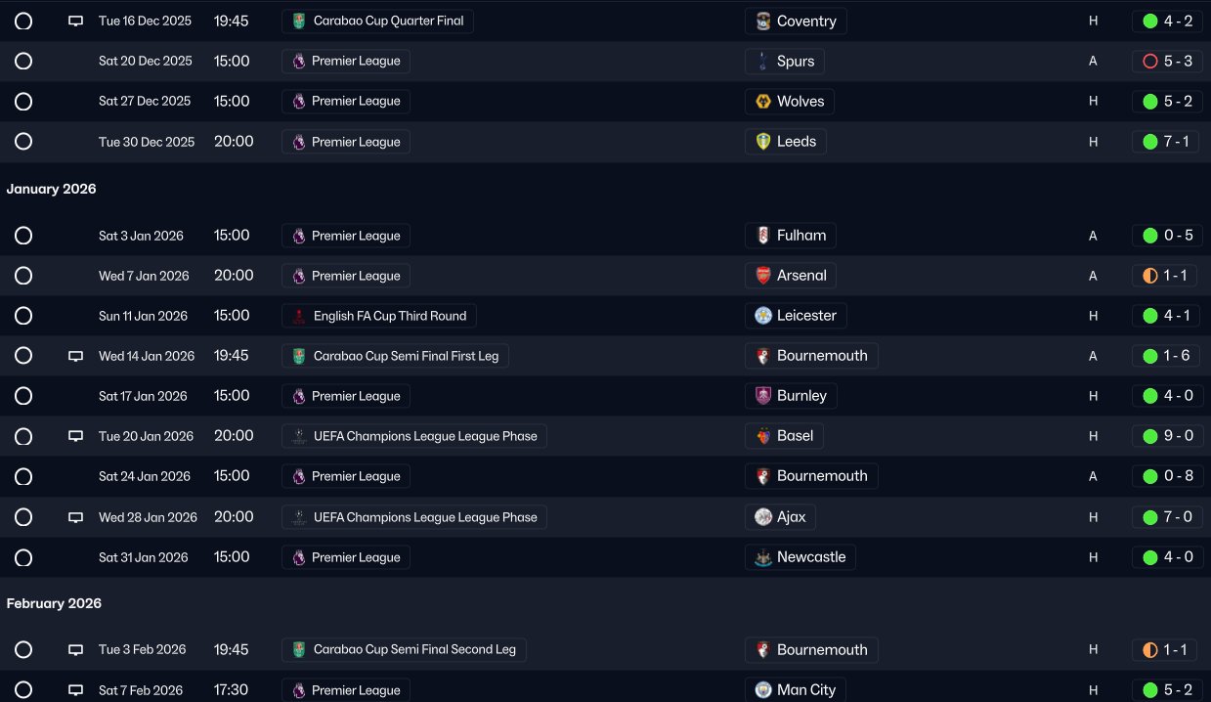Select the radio circle for Newcastle fixture

point(23,557)
